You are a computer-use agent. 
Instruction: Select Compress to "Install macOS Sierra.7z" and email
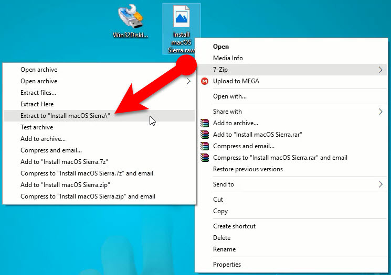99,173
